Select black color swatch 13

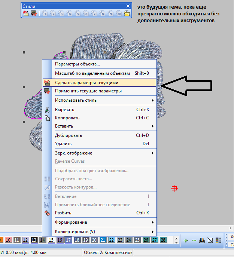(x=34, y=240)
